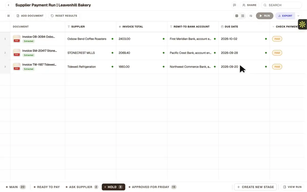The width and height of the screenshot is (307, 192).
Task: Click the Reset Results button
Action: coord(64,16)
